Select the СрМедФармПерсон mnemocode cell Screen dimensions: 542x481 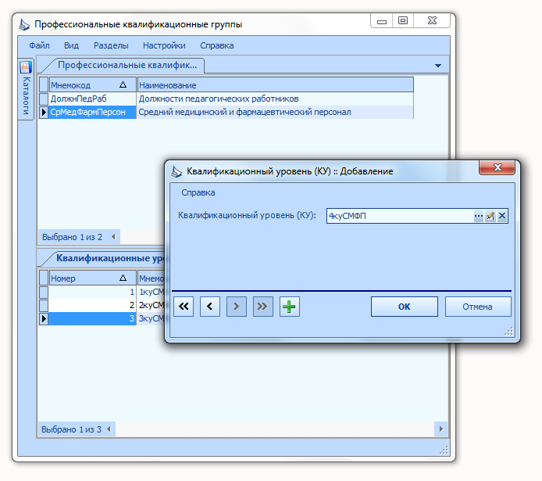click(93, 112)
